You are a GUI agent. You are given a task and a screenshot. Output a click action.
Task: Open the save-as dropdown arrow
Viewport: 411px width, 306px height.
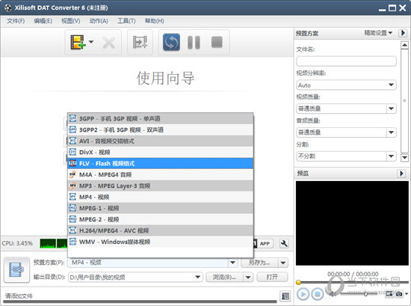283,263
